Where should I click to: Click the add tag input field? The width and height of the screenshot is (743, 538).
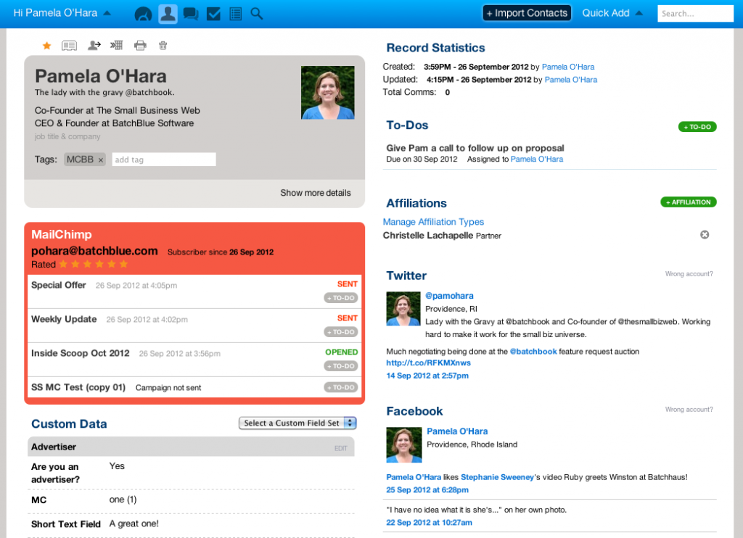(x=163, y=160)
